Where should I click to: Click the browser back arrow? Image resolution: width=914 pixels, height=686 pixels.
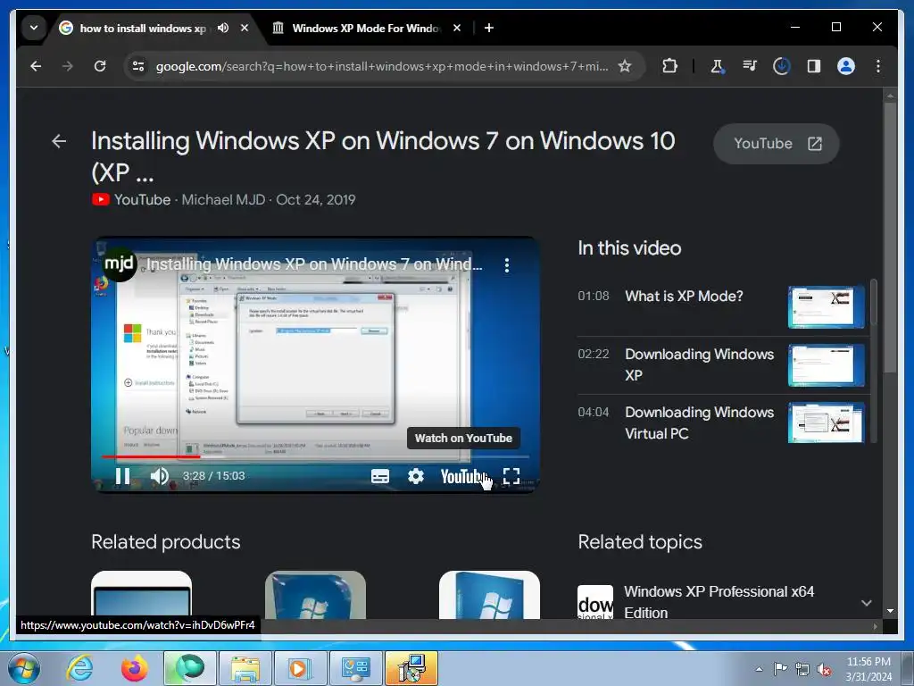[x=36, y=66]
